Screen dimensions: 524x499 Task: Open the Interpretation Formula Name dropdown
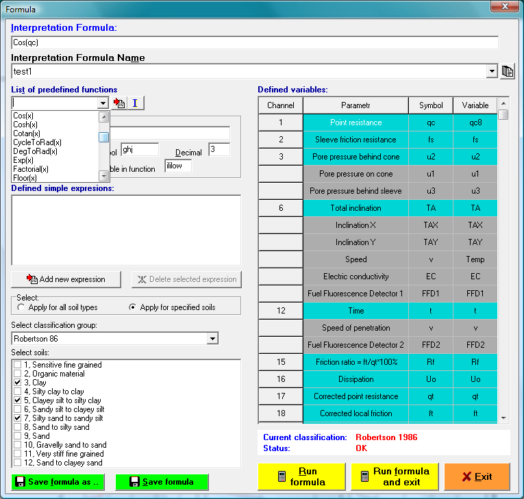[x=491, y=71]
